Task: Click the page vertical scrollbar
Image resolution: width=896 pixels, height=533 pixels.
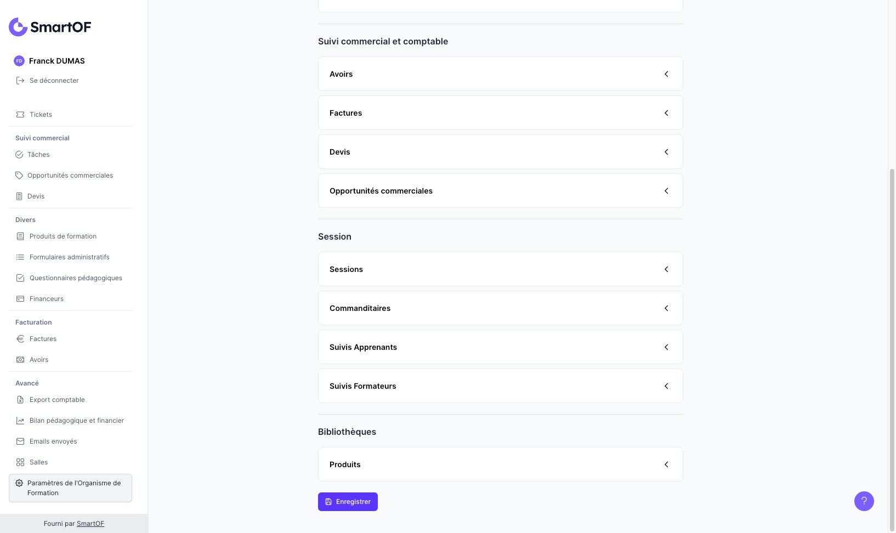Action: [892, 329]
